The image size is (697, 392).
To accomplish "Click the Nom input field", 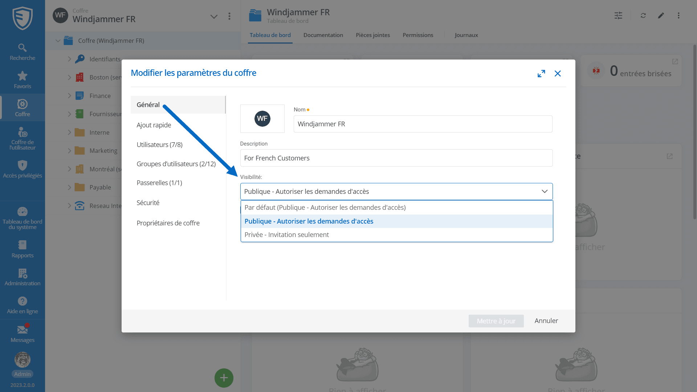I will [423, 124].
